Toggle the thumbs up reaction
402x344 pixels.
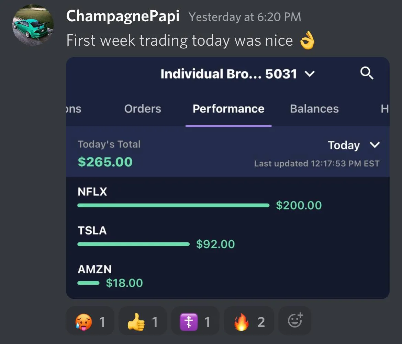(x=143, y=322)
